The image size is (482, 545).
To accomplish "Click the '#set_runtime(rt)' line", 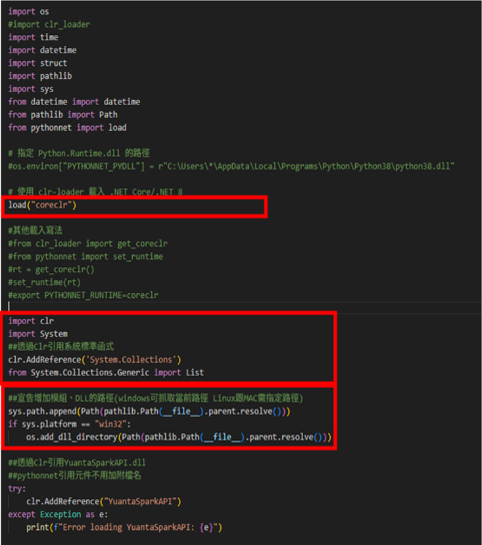I will click(x=45, y=282).
